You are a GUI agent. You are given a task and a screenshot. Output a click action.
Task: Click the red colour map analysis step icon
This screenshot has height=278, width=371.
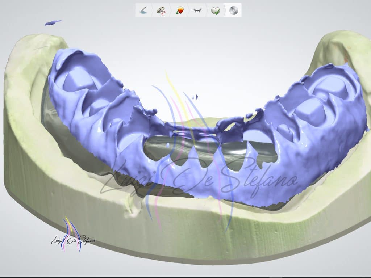[x=179, y=10]
